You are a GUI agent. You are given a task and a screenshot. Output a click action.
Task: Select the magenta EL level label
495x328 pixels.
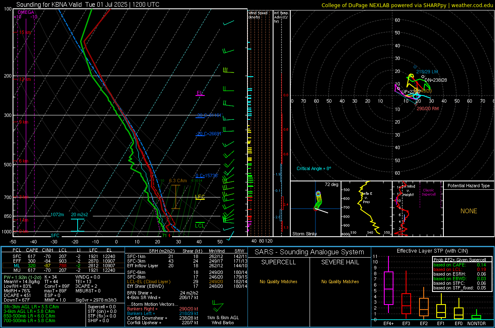[200, 93]
